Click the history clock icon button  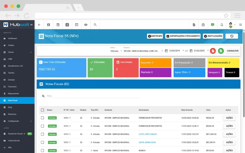coord(232,36)
